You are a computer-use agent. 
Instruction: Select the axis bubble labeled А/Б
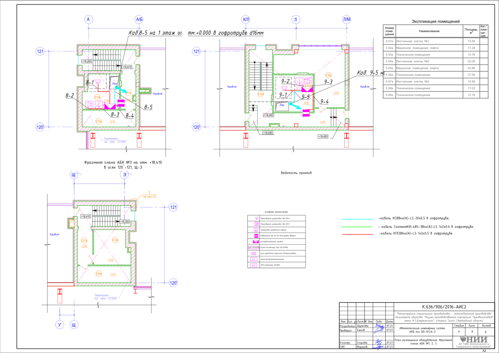(139, 19)
